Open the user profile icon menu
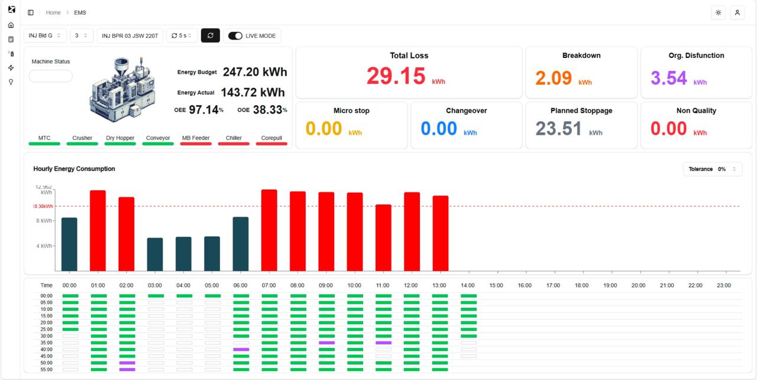The height and width of the screenshot is (380, 757). click(737, 12)
